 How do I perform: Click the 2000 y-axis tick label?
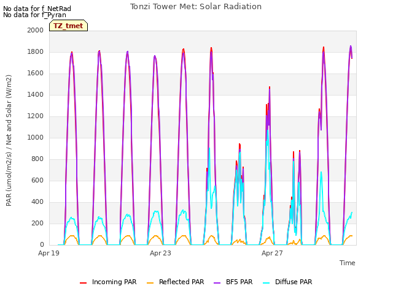pyautogui.click(x=36, y=30)
